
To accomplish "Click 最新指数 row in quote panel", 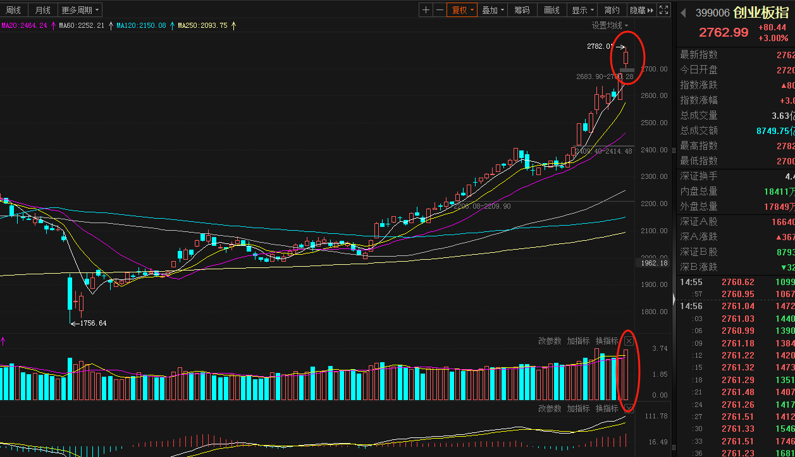I will [x=737, y=55].
